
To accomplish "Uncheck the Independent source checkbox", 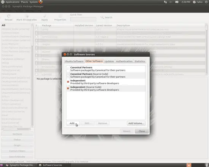I will click(x=68, y=82).
